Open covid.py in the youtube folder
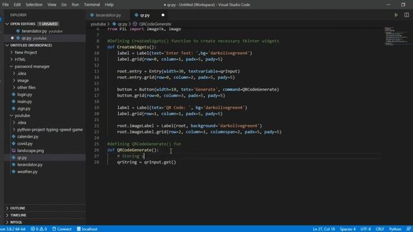 25,144
